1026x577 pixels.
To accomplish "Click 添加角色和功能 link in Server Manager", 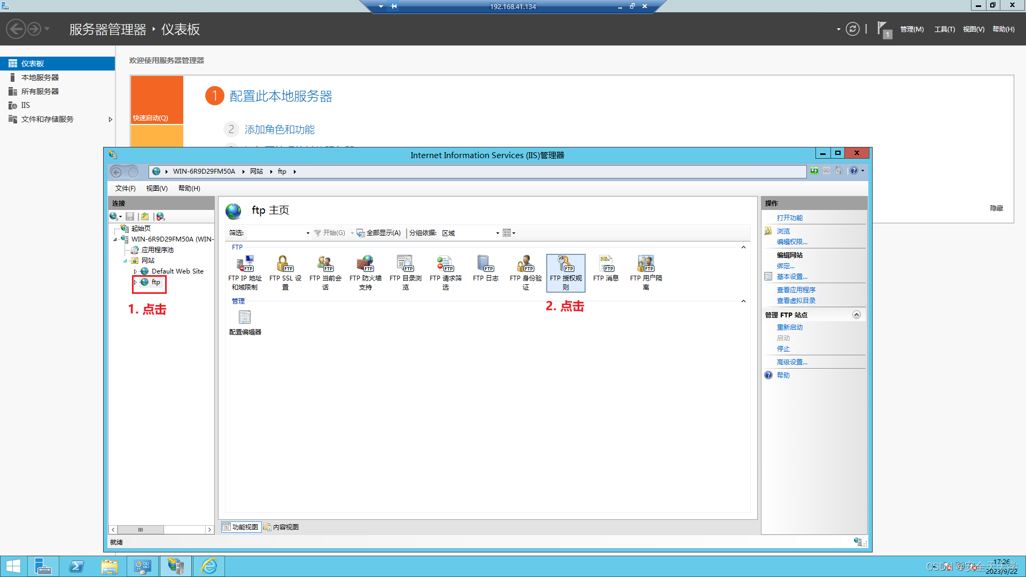I will [279, 130].
